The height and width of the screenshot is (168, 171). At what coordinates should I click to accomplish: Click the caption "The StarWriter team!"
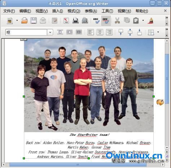(x=89, y=135)
